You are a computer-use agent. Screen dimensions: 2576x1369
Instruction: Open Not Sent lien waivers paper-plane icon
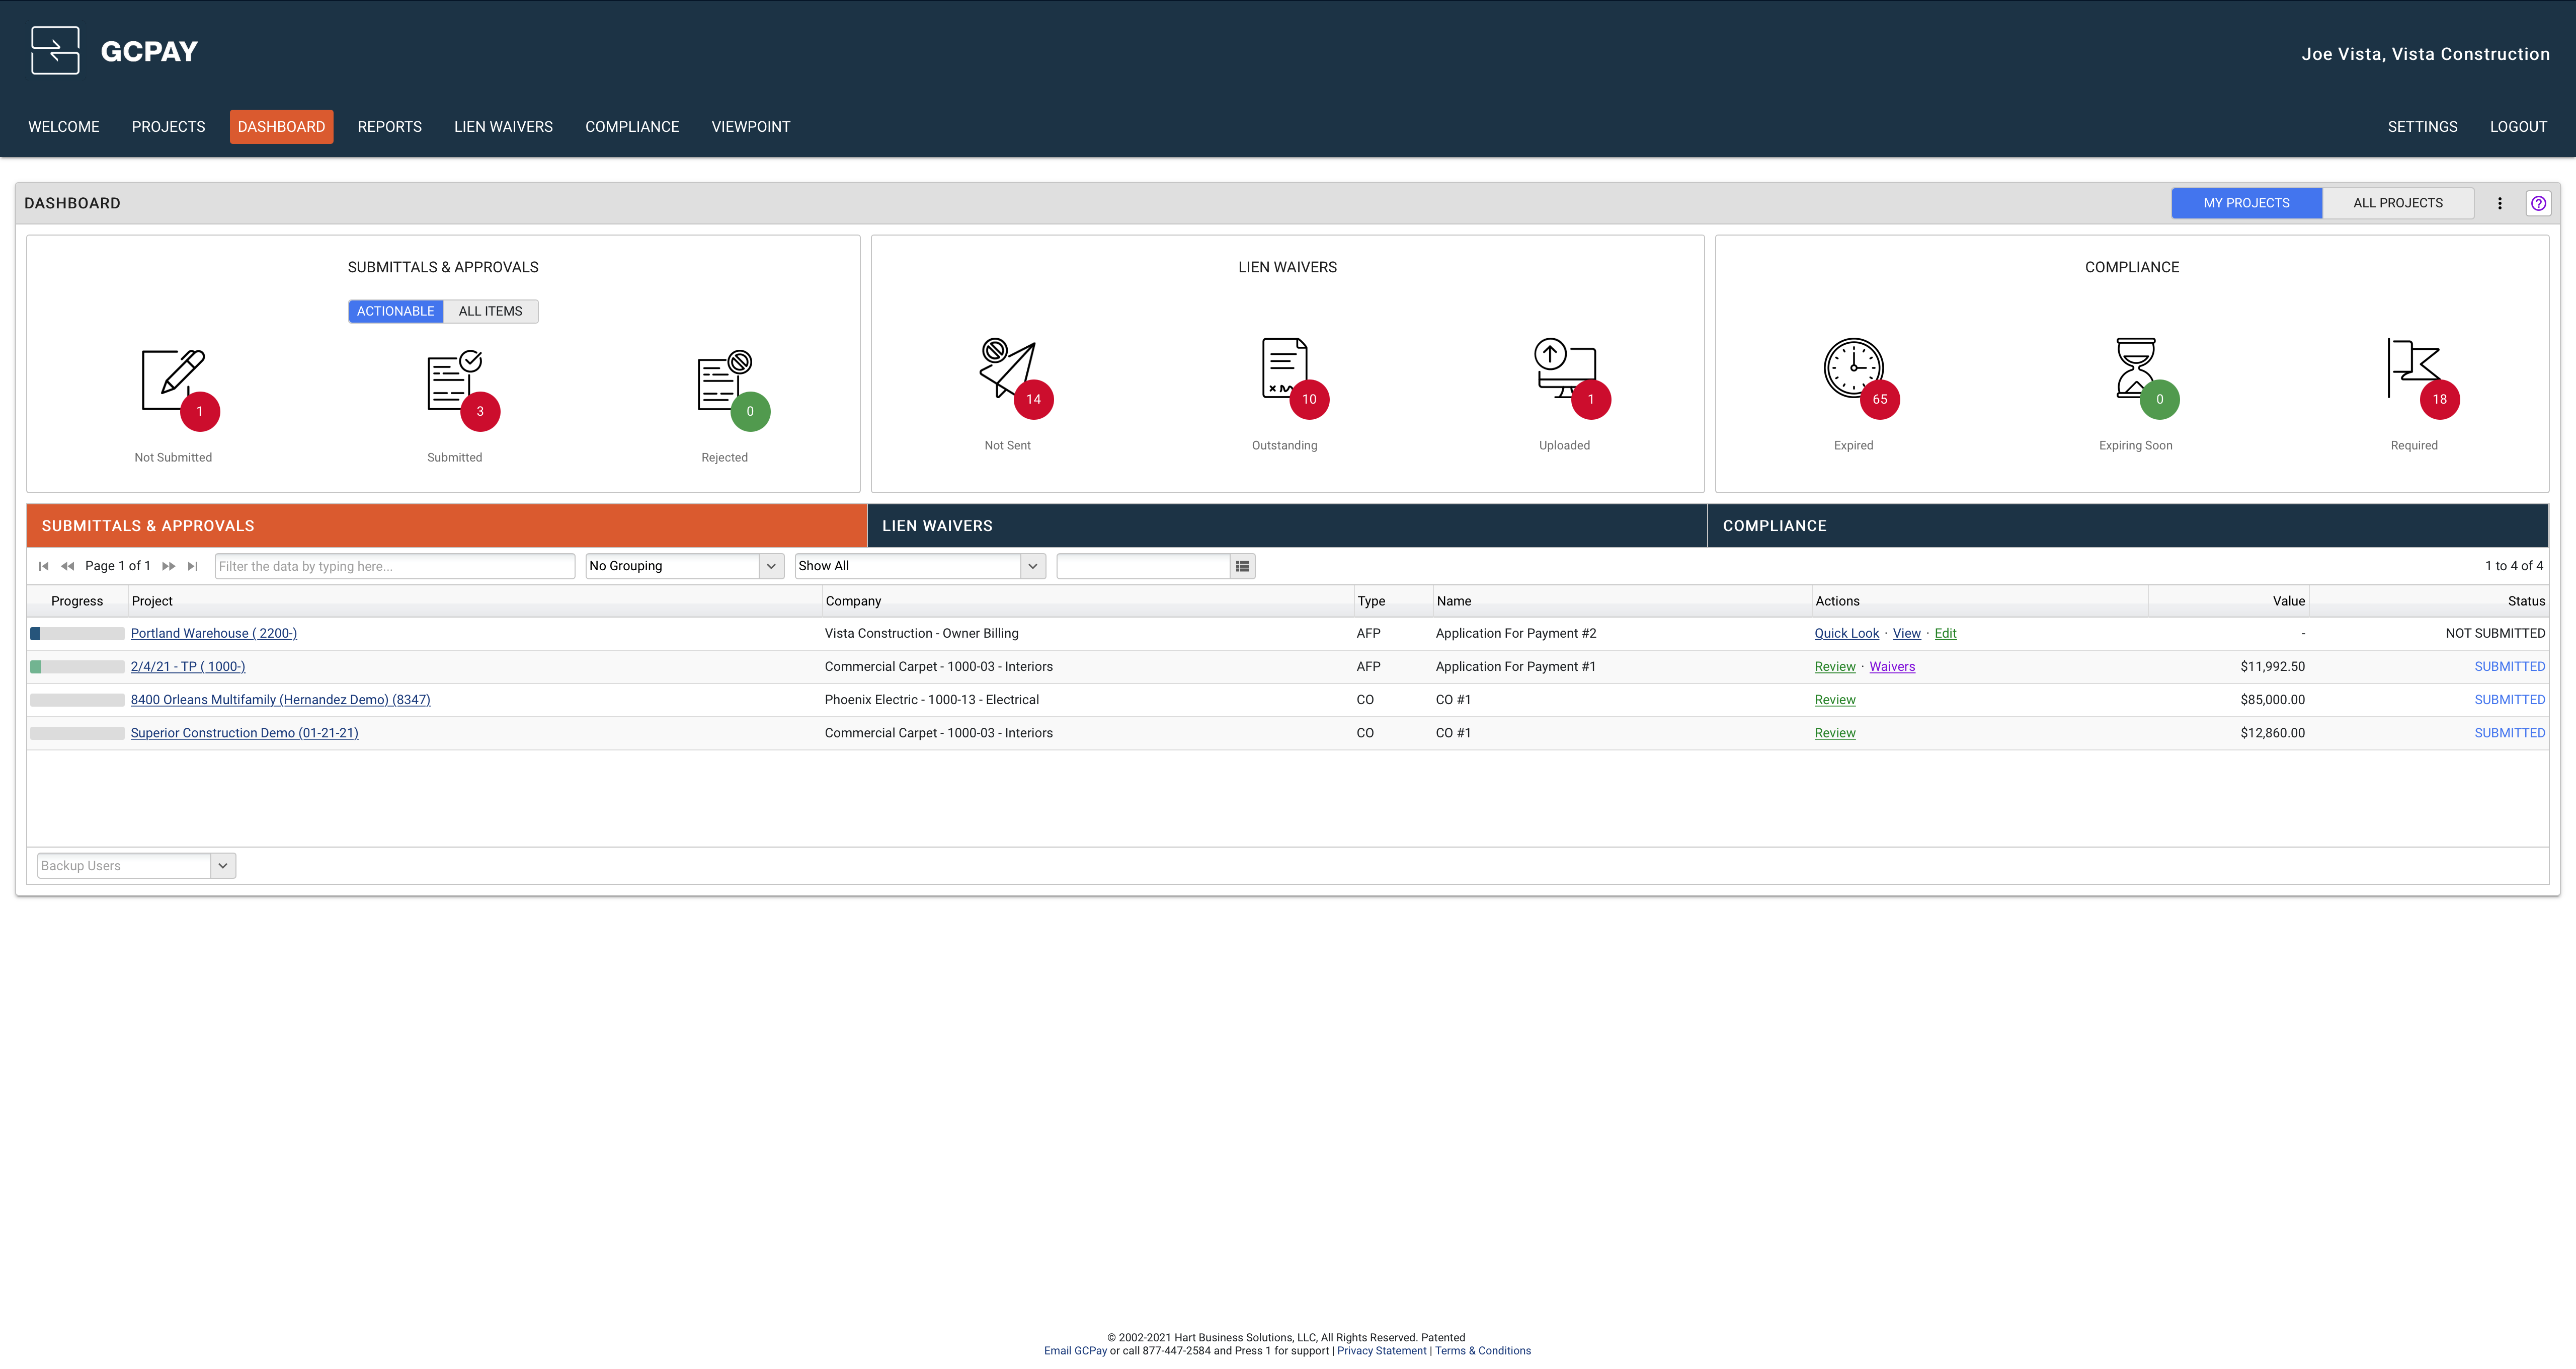tap(1008, 368)
